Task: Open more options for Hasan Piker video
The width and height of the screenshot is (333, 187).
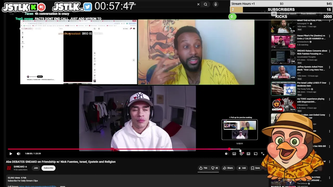Action: pyautogui.click(x=330, y=36)
